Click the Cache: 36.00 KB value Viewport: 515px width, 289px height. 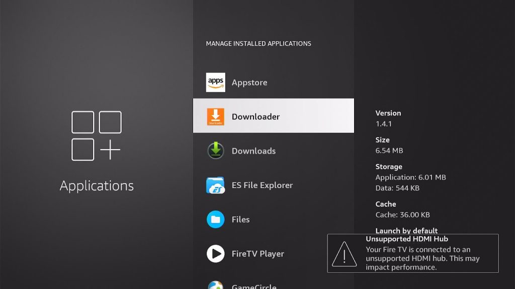click(x=403, y=215)
